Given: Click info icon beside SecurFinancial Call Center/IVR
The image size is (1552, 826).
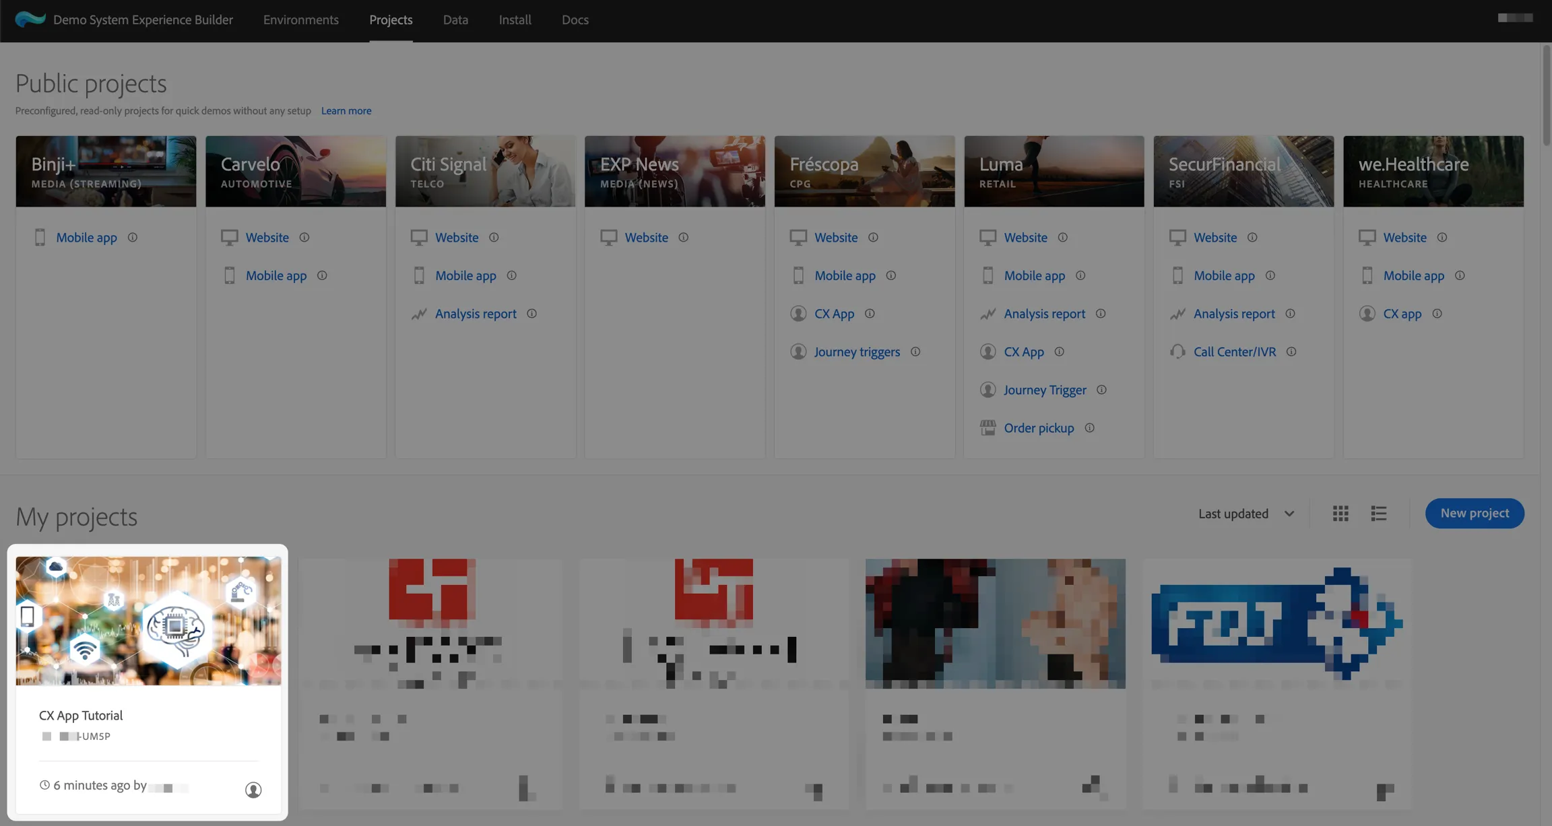Looking at the screenshot, I should tap(1291, 351).
